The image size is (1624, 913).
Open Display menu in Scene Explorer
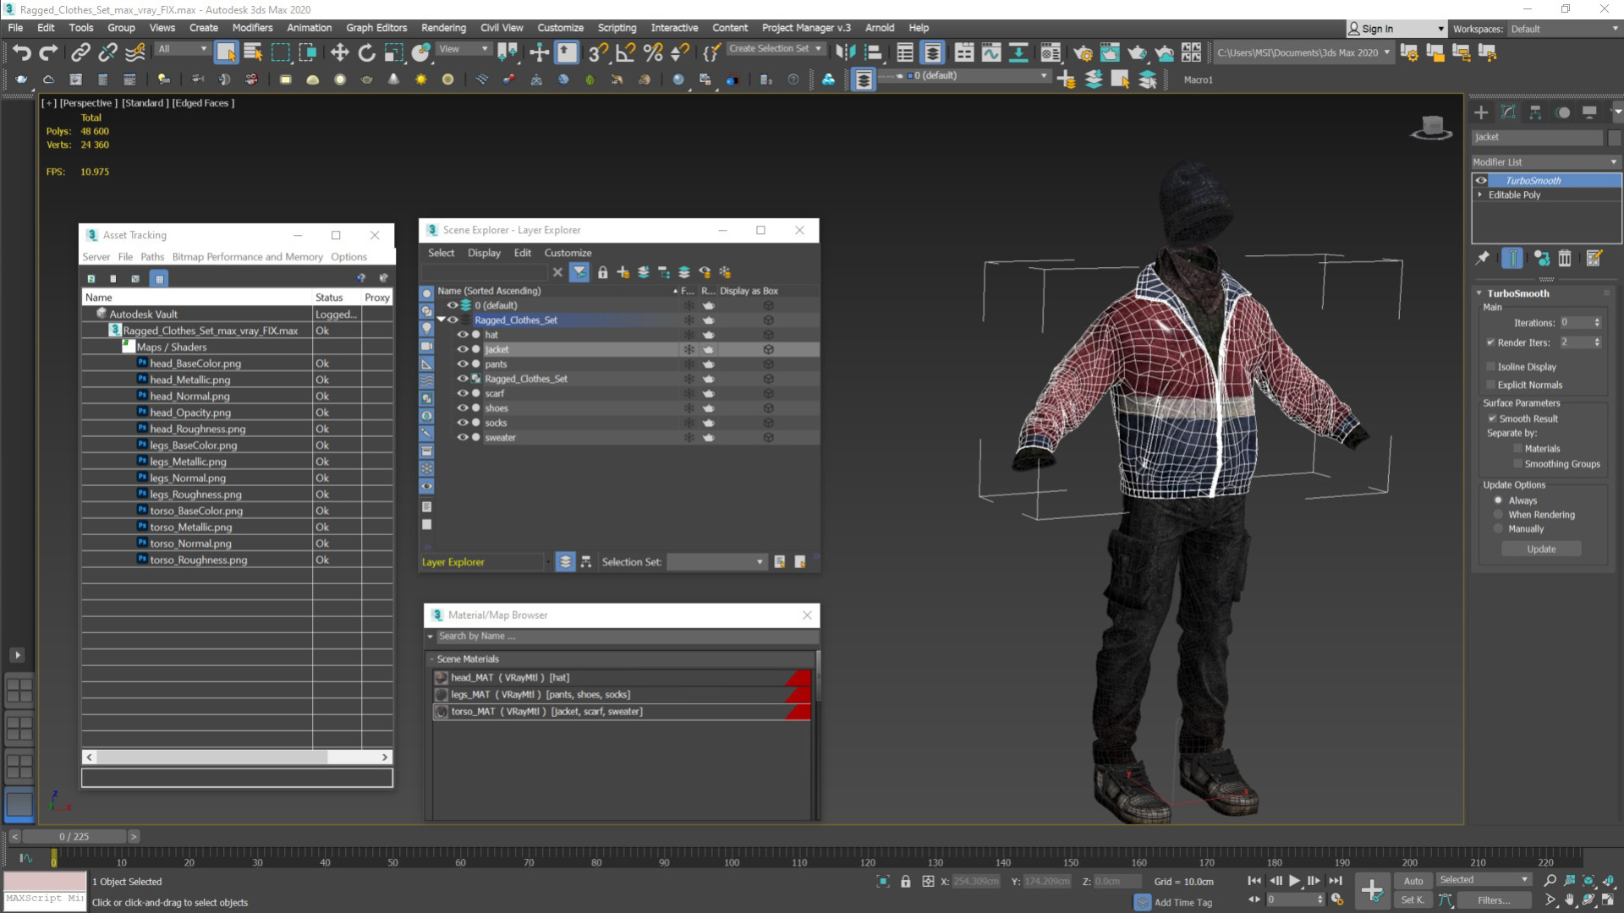484,253
